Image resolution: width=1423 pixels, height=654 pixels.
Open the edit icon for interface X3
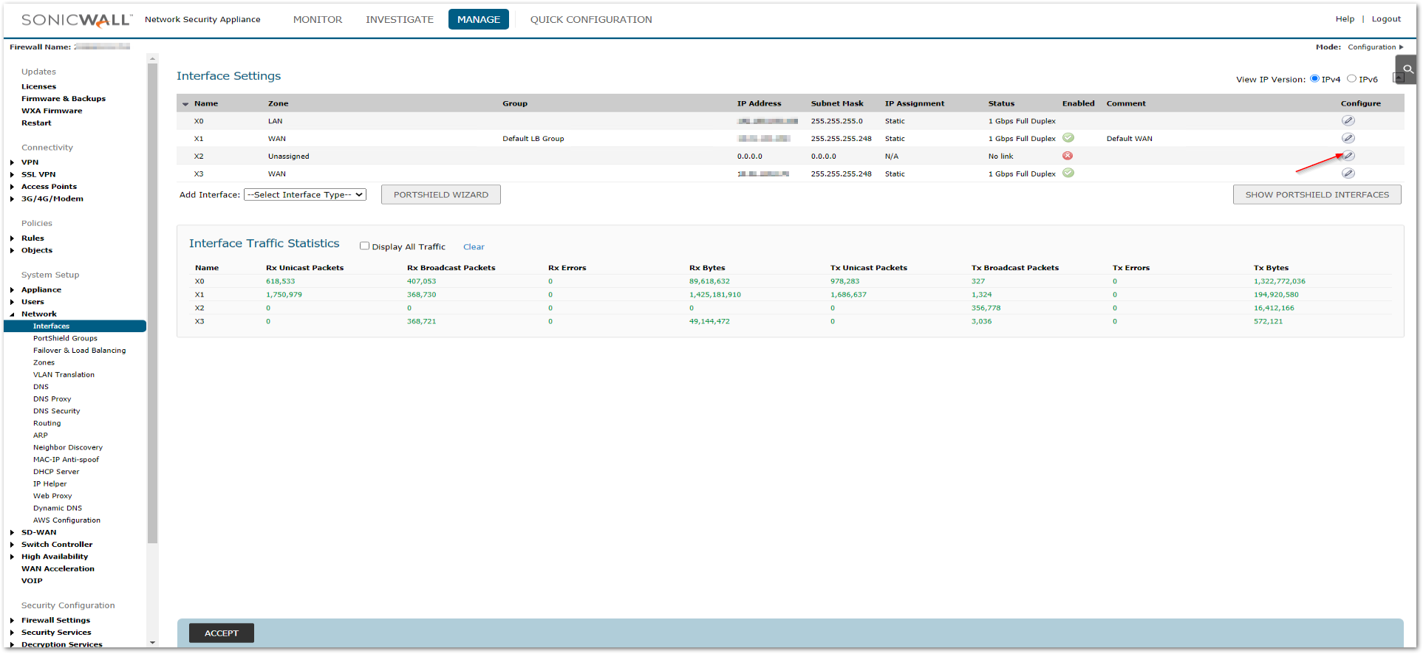[1348, 173]
